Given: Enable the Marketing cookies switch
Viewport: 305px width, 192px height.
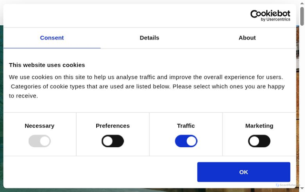Looking at the screenshot, I should click(x=259, y=141).
